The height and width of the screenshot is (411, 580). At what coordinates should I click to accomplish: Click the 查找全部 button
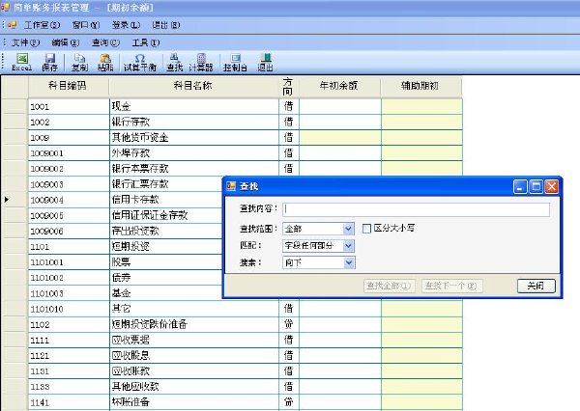(x=390, y=286)
